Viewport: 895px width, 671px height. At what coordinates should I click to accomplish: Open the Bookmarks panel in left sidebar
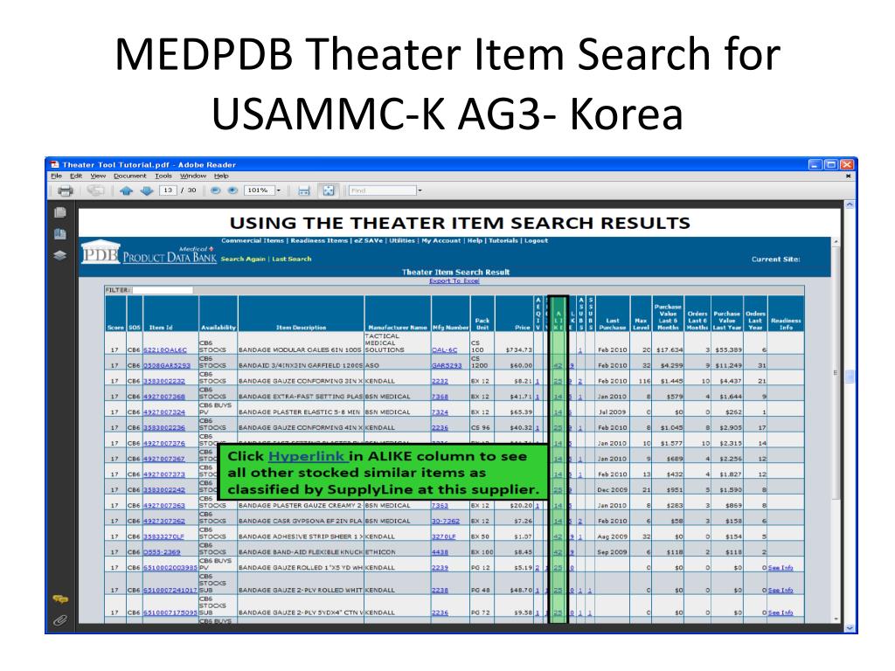point(60,234)
